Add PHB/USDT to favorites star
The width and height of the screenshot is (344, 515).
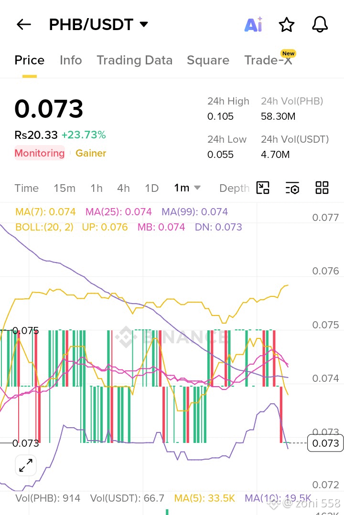tap(287, 25)
